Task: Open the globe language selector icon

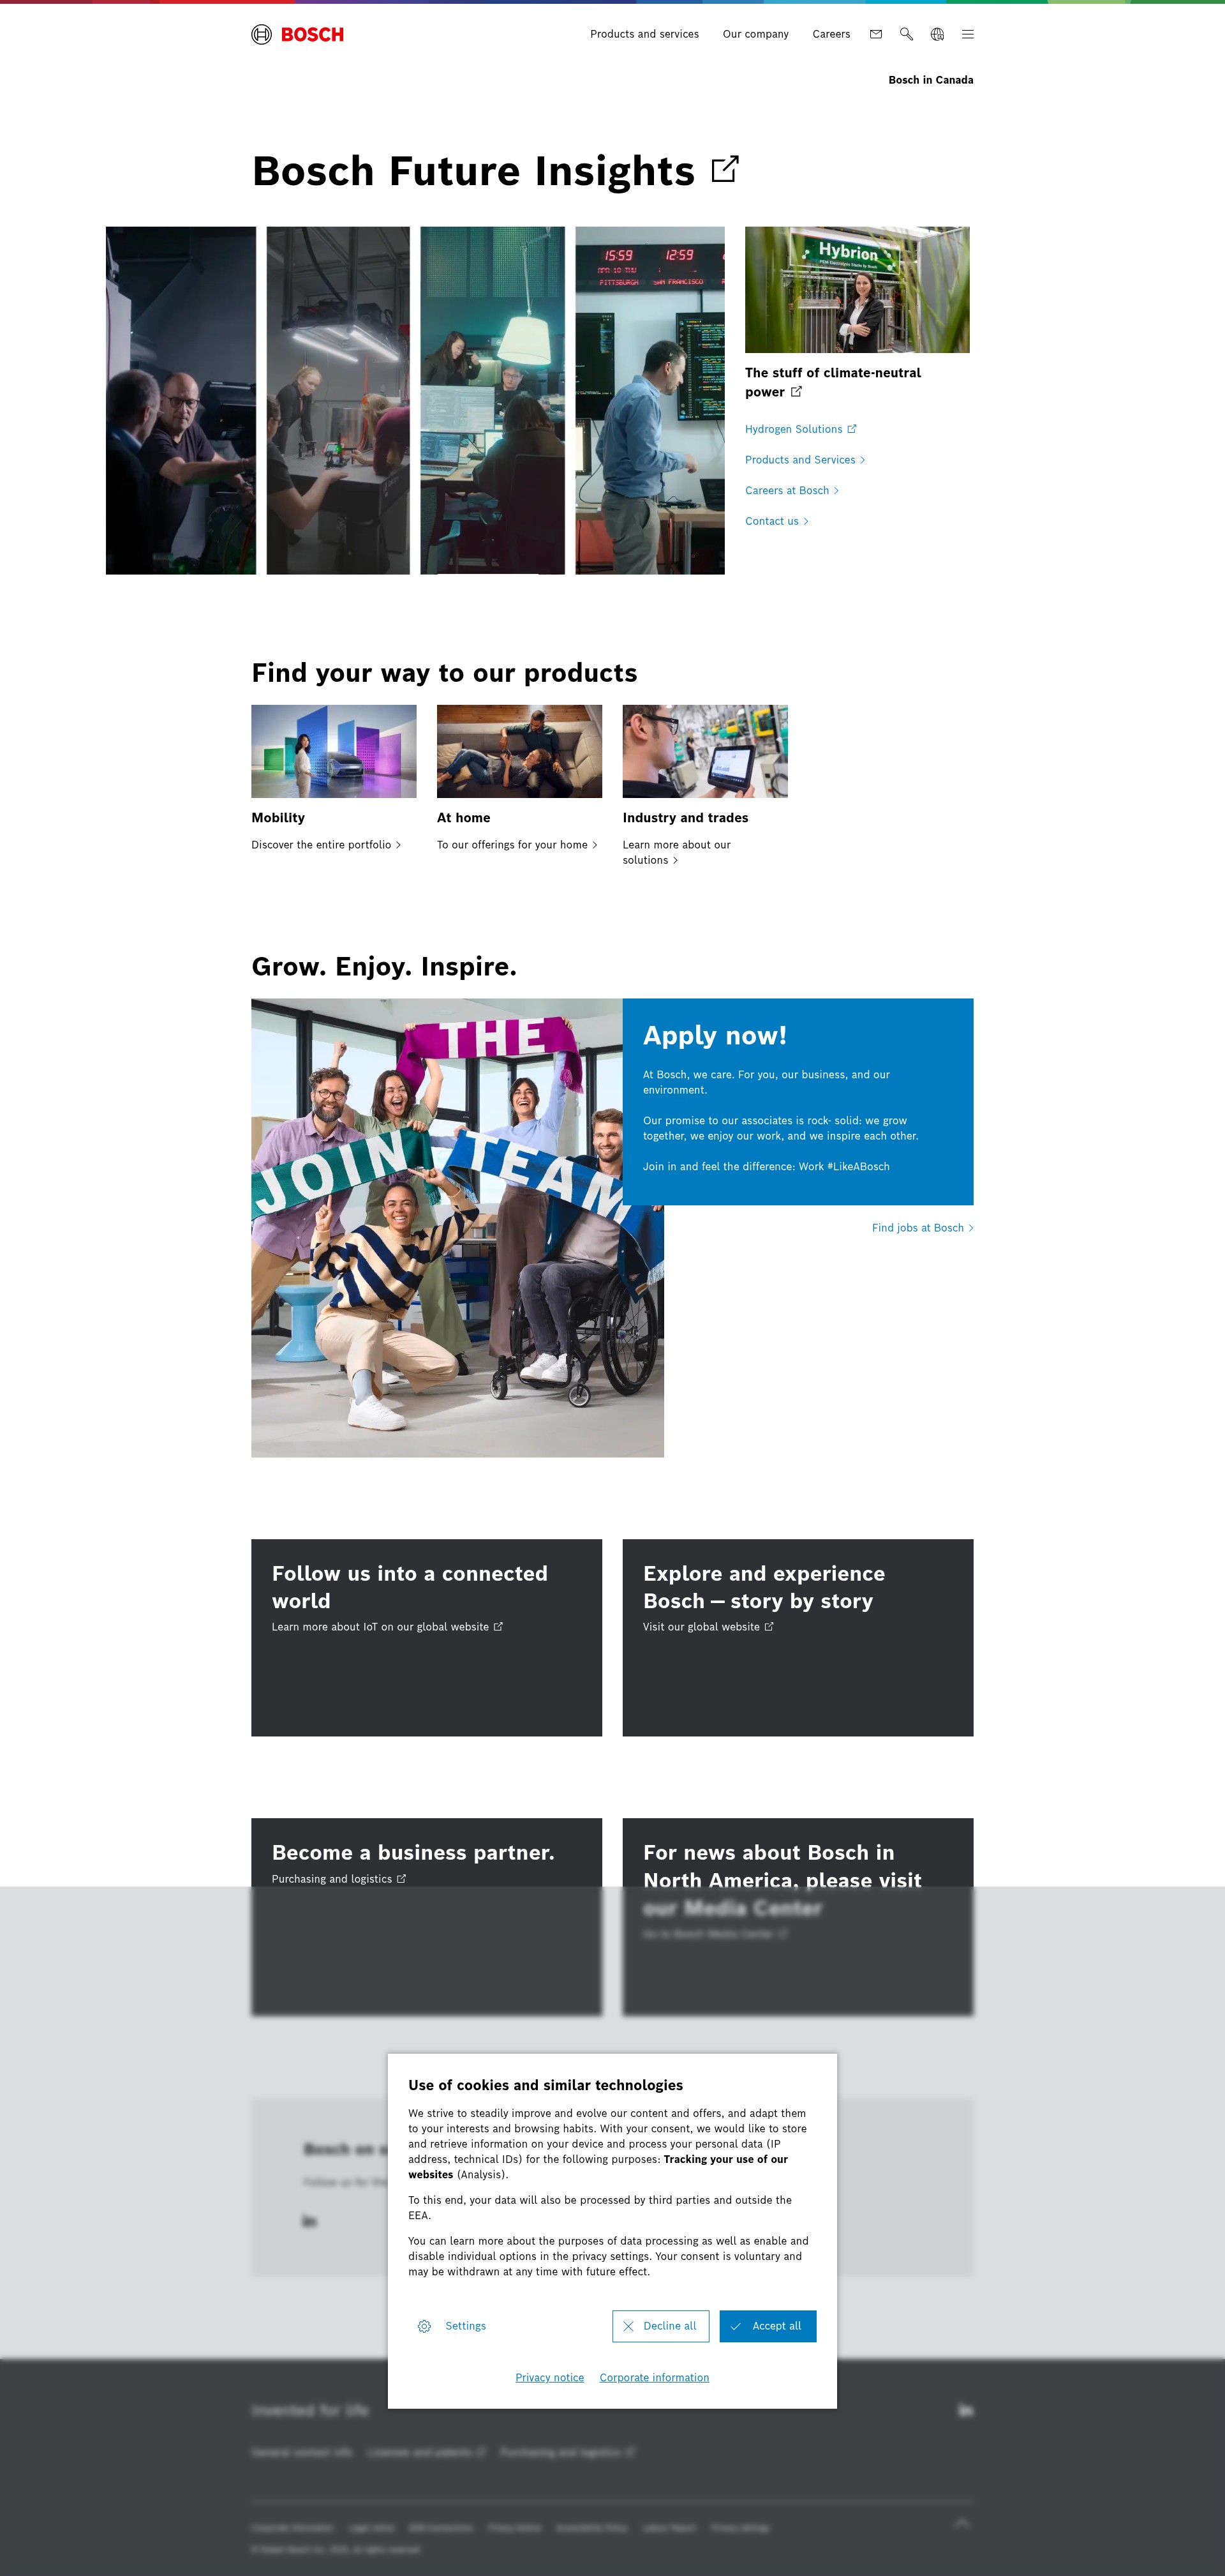Action: [x=937, y=34]
